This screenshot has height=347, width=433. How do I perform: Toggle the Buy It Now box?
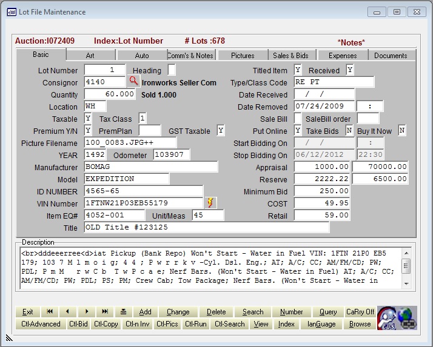pyautogui.click(x=402, y=131)
